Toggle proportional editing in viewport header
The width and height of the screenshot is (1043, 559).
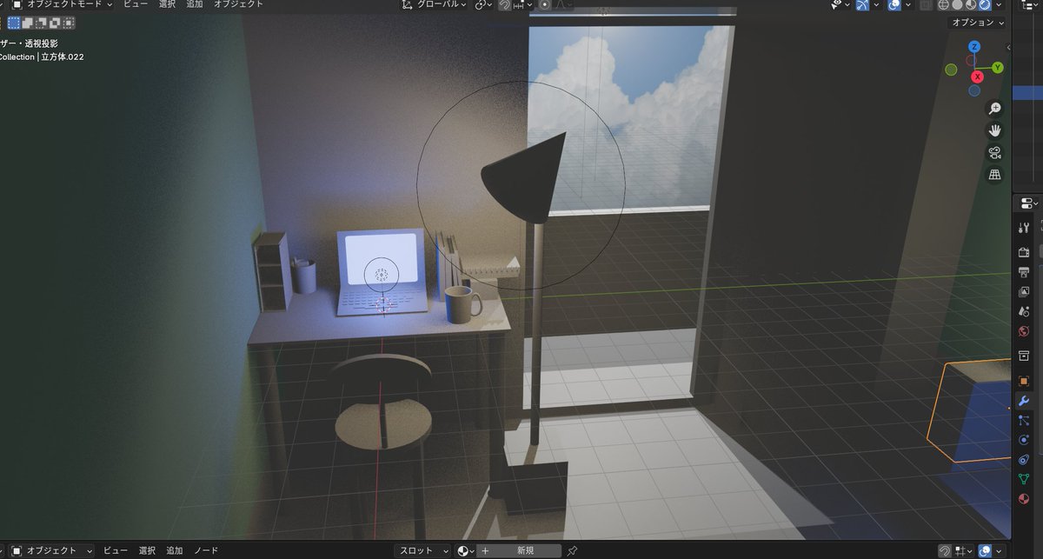pos(545,4)
